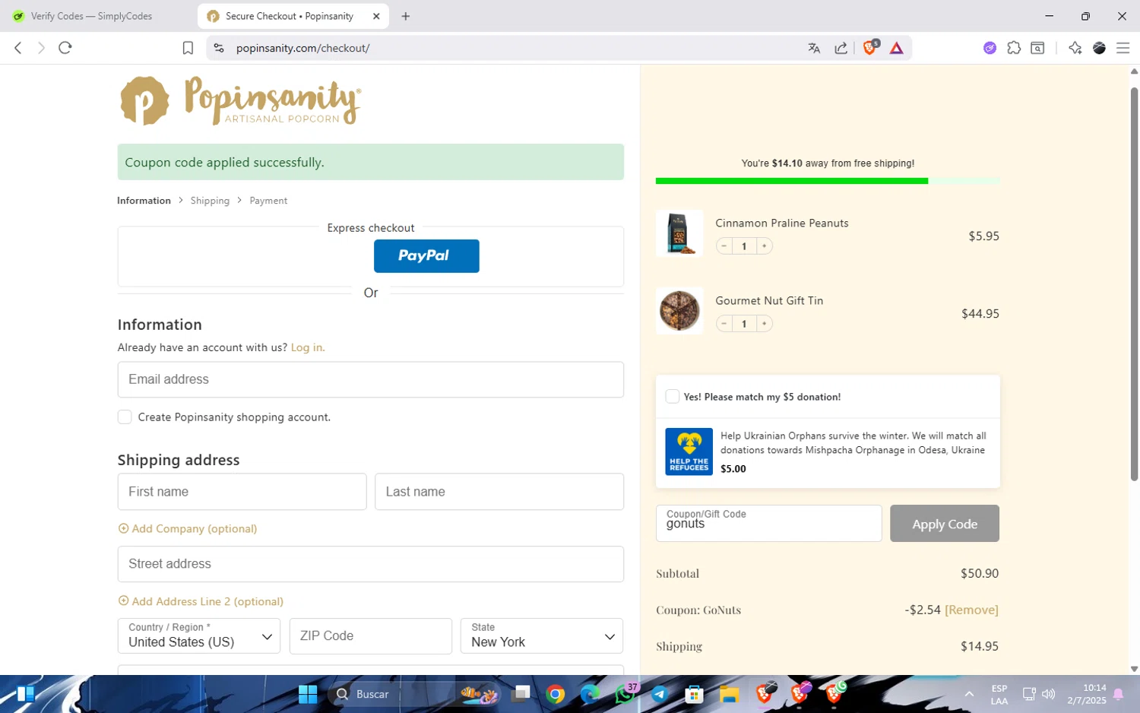Image resolution: width=1140 pixels, height=713 pixels.
Task: Open Microsoft Store from taskbar
Action: (694, 694)
